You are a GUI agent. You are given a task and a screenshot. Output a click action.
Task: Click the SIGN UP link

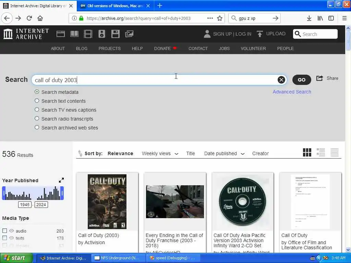(x=222, y=34)
